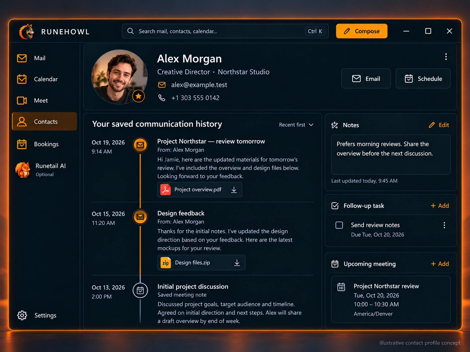Click the Compose button
This screenshot has width=470, height=352.
[362, 31]
